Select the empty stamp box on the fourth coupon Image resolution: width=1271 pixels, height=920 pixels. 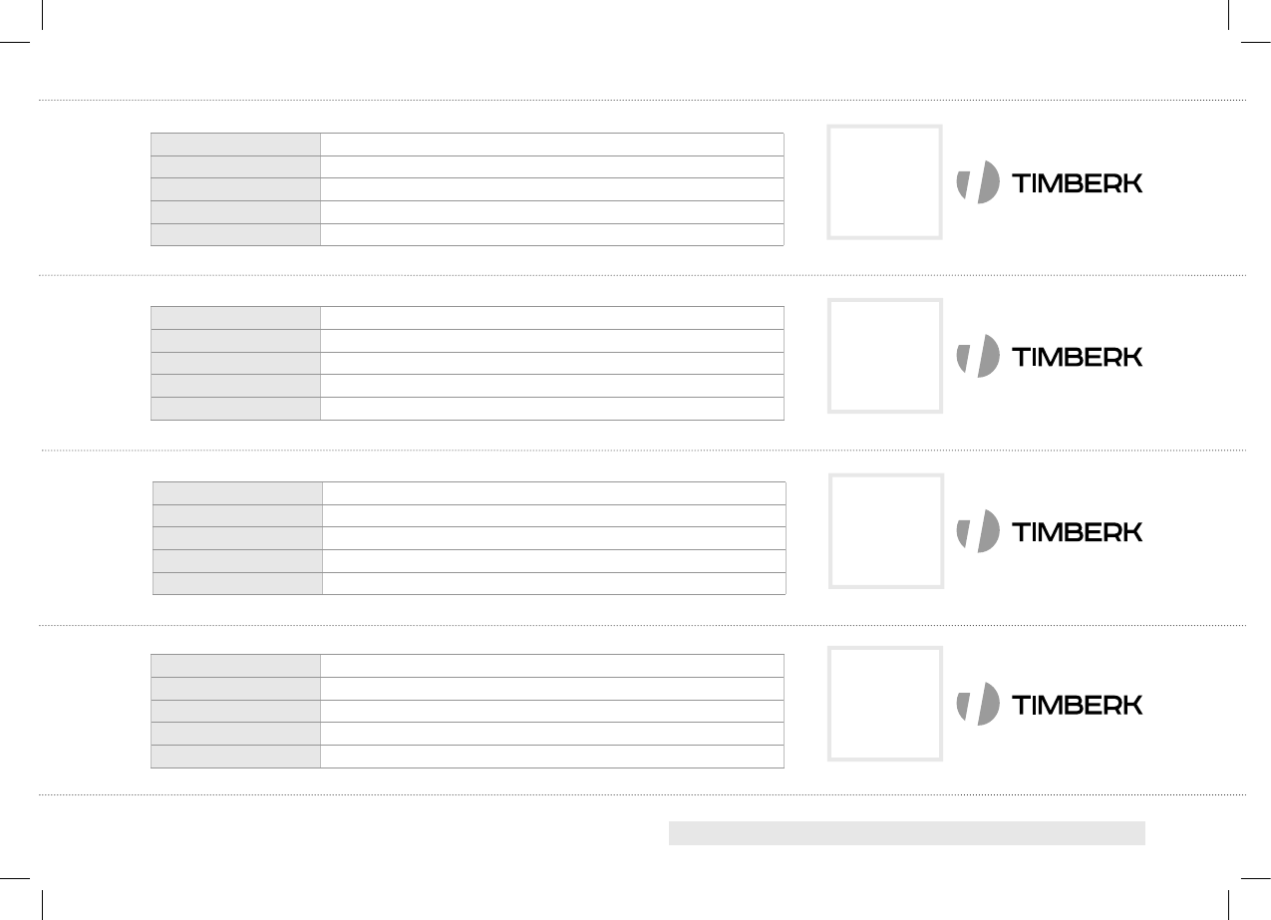pos(884,704)
